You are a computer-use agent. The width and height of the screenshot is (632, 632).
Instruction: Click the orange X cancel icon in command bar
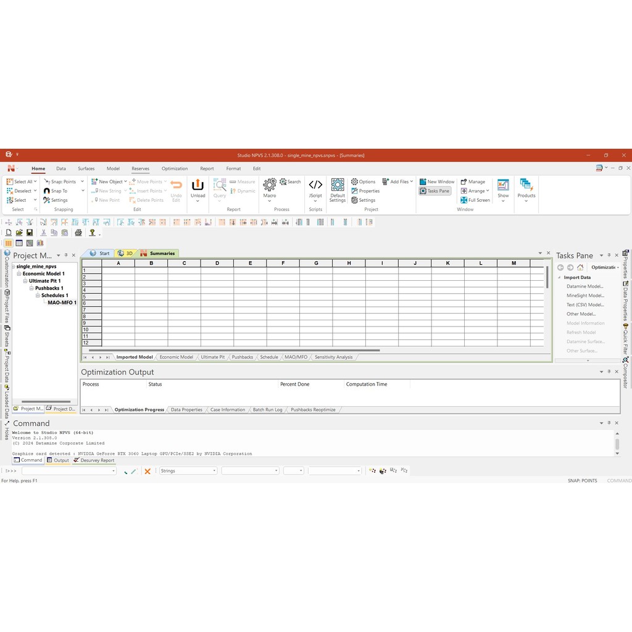[x=148, y=471]
